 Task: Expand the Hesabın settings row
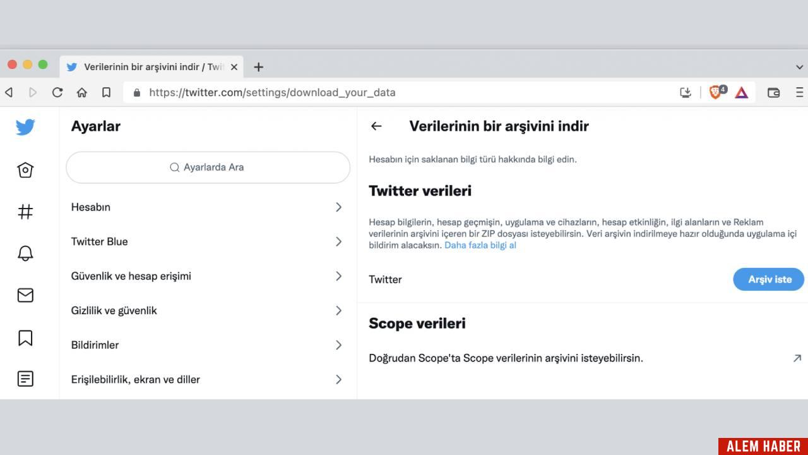tap(208, 207)
